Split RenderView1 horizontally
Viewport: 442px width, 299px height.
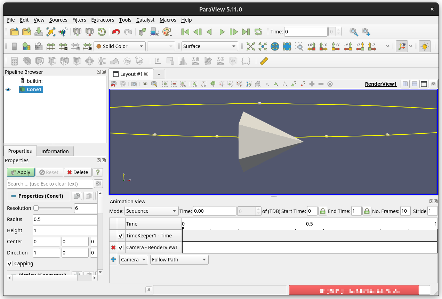click(405, 84)
